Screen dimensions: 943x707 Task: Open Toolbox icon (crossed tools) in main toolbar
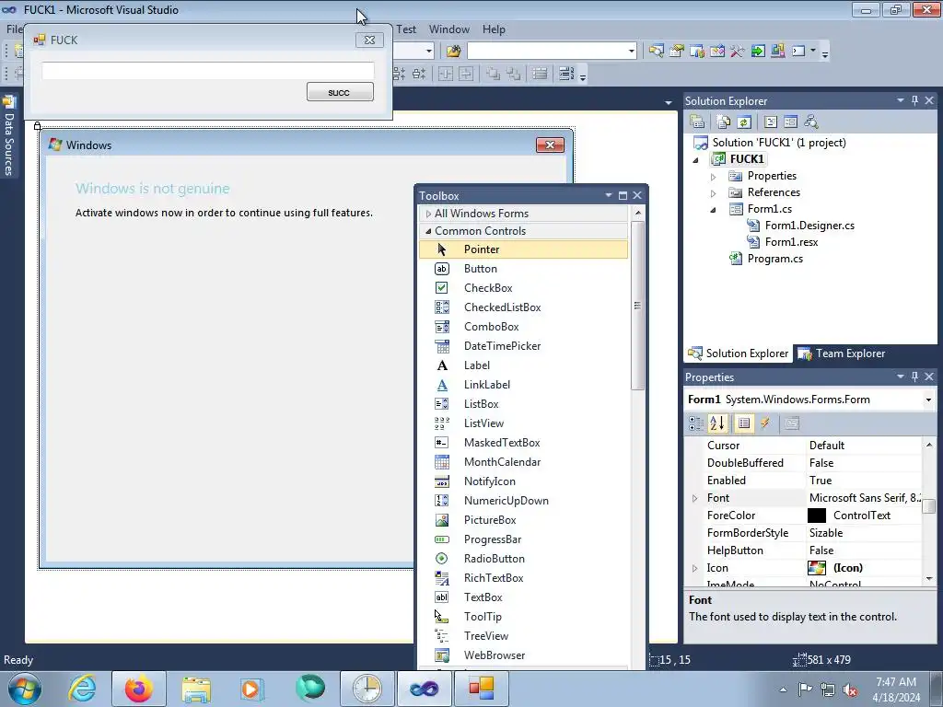pos(738,52)
